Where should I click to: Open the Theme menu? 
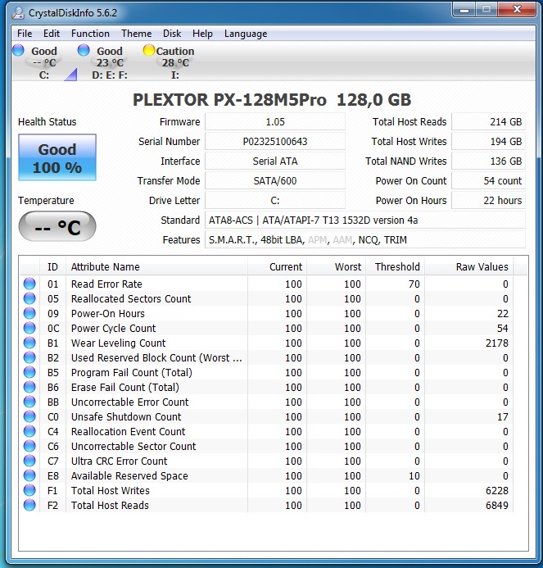point(136,34)
